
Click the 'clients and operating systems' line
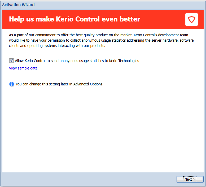57,46
